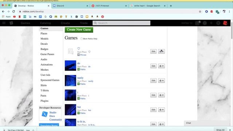Open Trade in Roblox navbar

click(84, 23)
